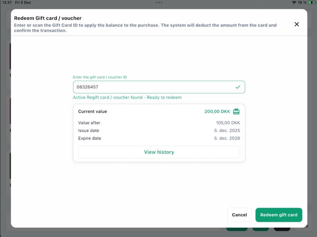317x237 pixels.
Task: Click the Expire date 5. dec. 2028
Action: [227, 139]
